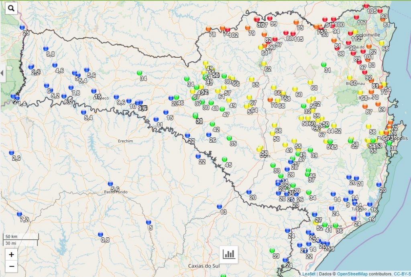The height and width of the screenshot is (277, 411).
Task: Select the orange marker labeled 78
Action: (209, 29)
